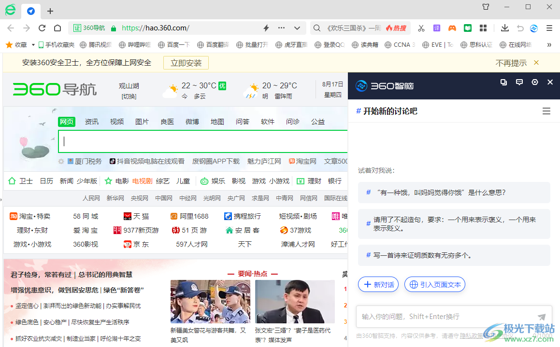Screen dimensions: 560x347
Task: Click the 立即安装 install button
Action: pos(186,63)
